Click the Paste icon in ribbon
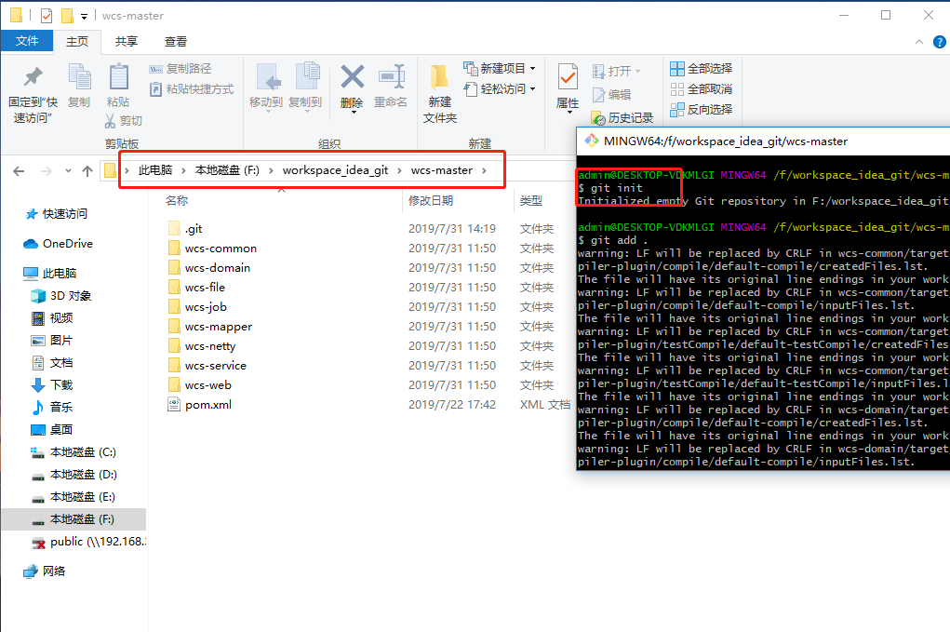 [118, 79]
